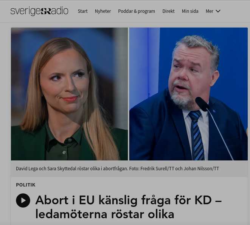Click the SR emblem inside the logo
Screen dimensions: 250x225
pos(46,11)
